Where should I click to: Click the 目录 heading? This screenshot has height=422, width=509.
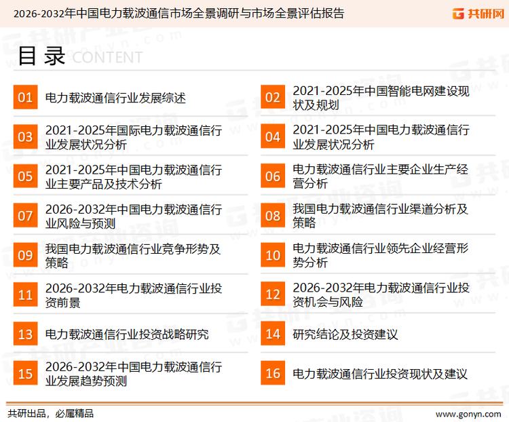coord(41,56)
